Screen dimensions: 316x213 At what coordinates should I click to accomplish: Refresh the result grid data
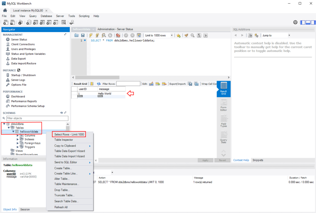pyautogui.click(x=98, y=84)
